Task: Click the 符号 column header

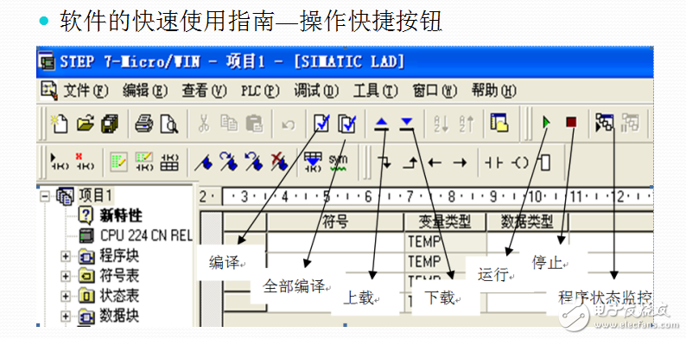Action: 335,222
